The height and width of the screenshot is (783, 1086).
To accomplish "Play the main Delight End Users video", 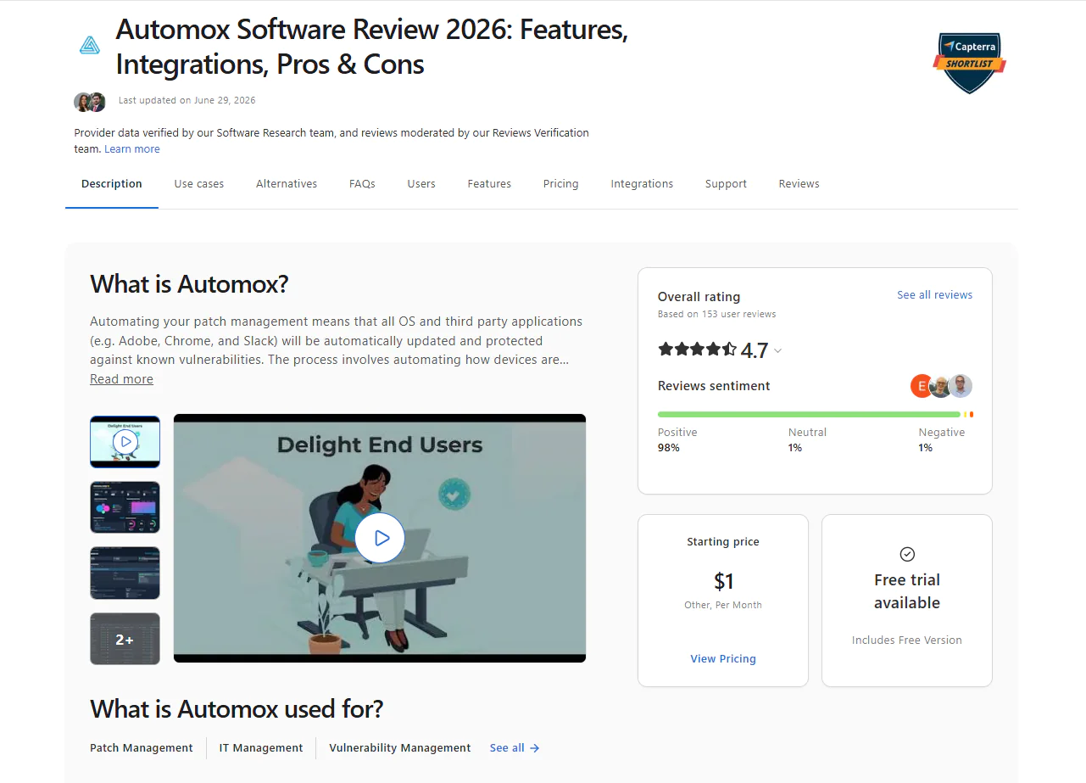I will (x=380, y=538).
